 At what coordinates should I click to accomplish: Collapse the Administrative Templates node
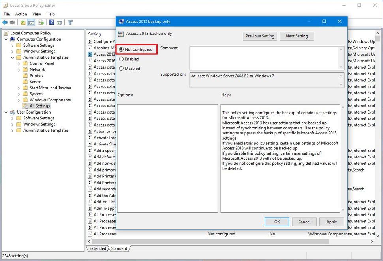[x=13, y=57]
